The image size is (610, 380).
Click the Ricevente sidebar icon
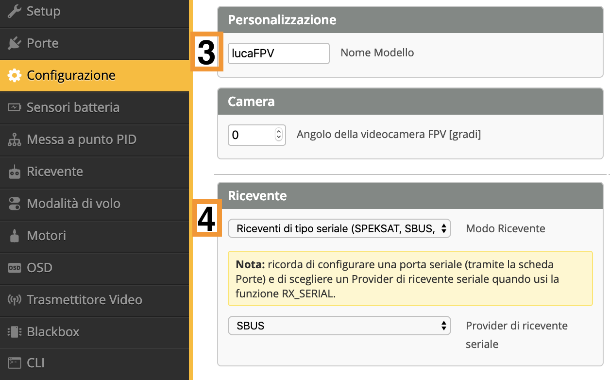tap(15, 172)
